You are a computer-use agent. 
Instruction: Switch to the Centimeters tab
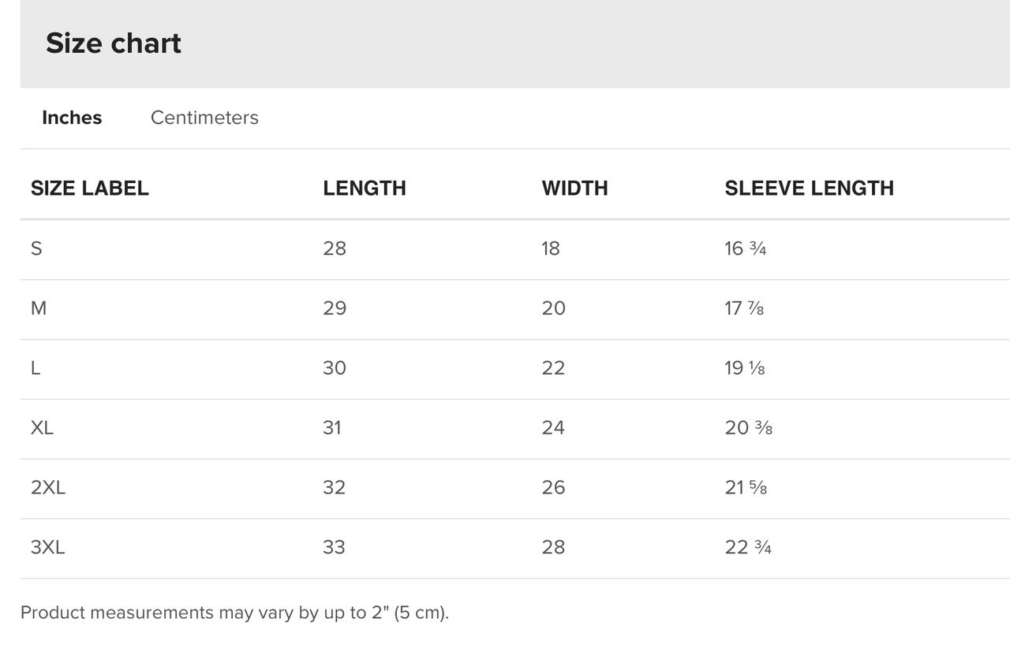coord(204,117)
